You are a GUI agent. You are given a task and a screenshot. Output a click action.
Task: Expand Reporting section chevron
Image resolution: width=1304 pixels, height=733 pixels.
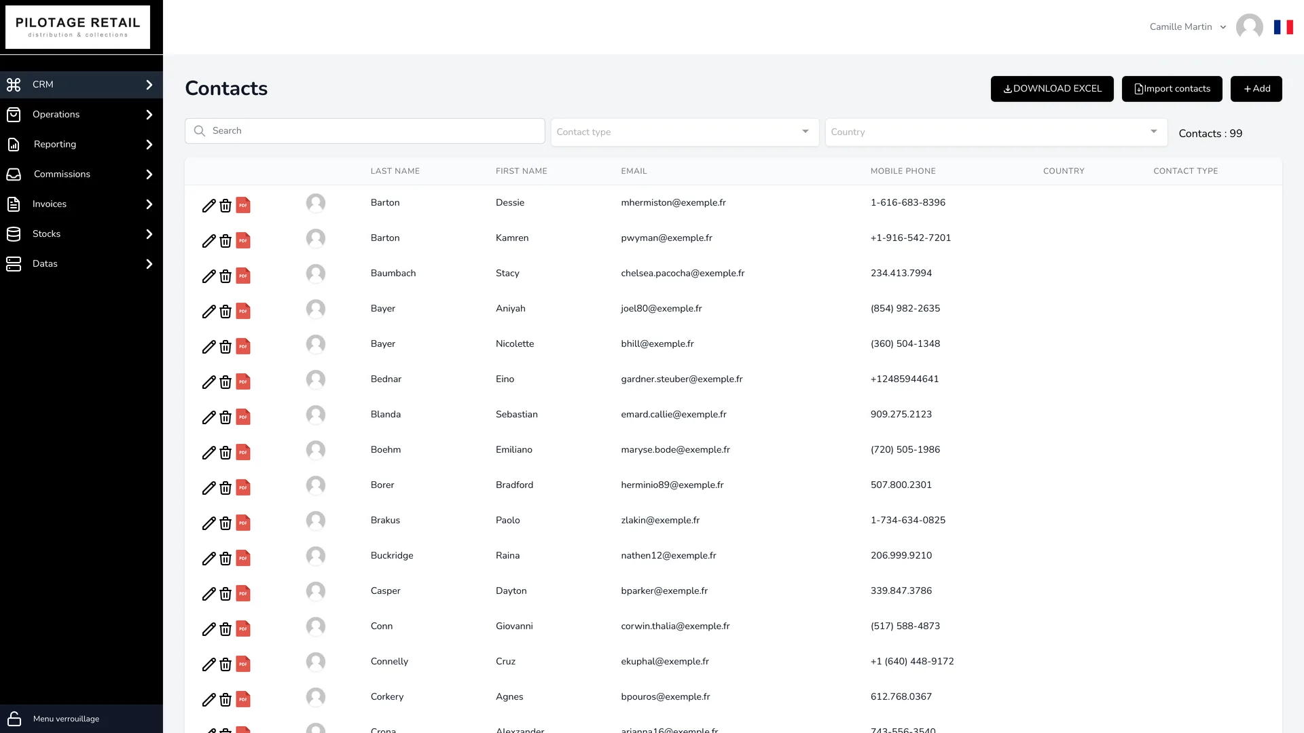coord(149,145)
